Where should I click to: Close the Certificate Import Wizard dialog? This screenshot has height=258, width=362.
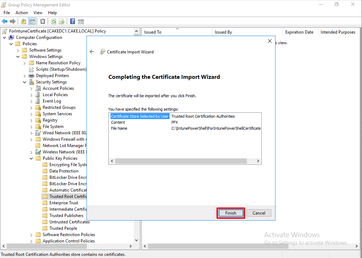coord(270,41)
